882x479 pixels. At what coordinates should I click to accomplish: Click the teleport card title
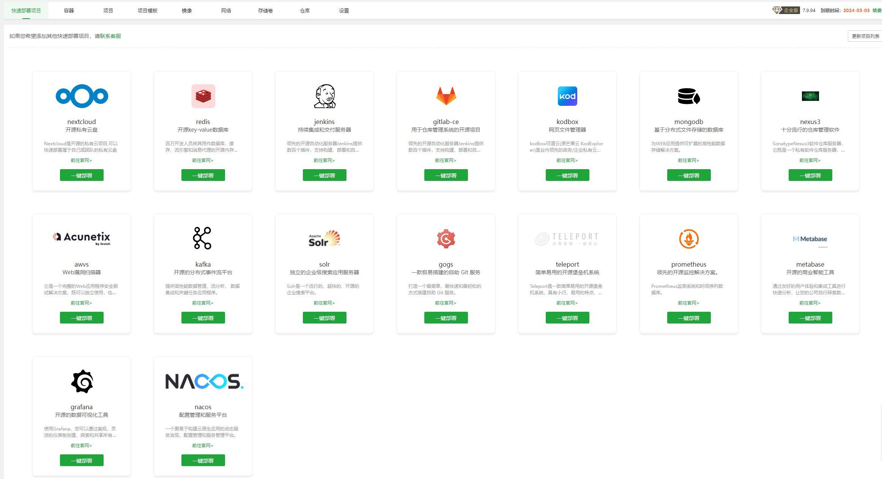click(567, 264)
